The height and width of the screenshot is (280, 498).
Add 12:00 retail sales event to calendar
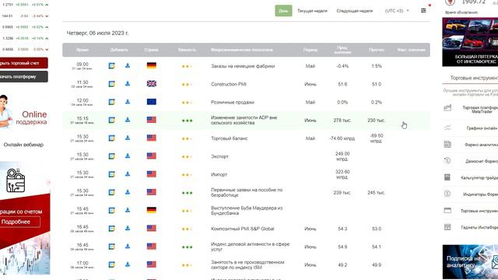[111, 102]
